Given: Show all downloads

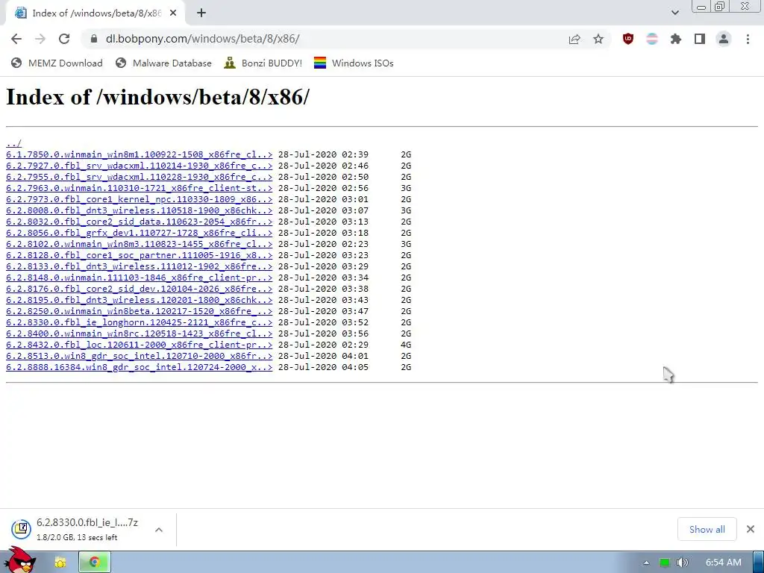Looking at the screenshot, I should pyautogui.click(x=707, y=530).
